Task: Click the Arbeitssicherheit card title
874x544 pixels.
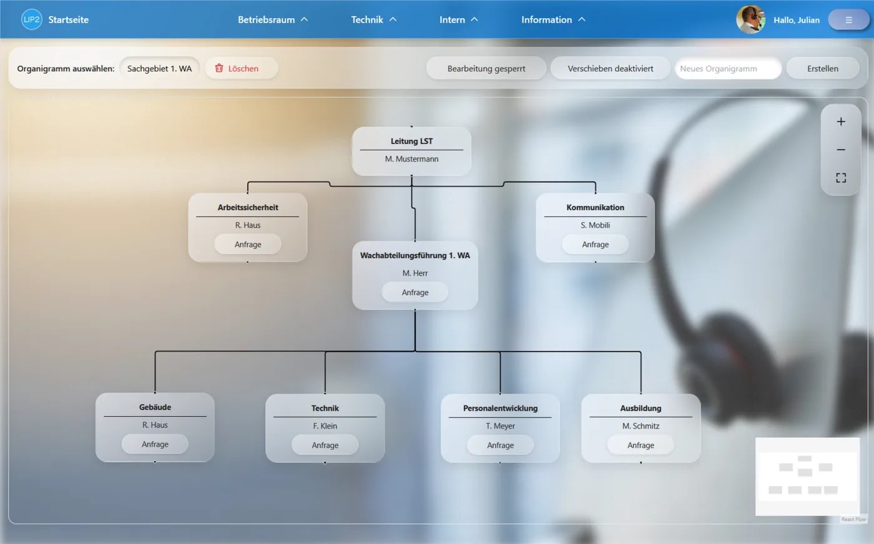Action: click(x=248, y=207)
